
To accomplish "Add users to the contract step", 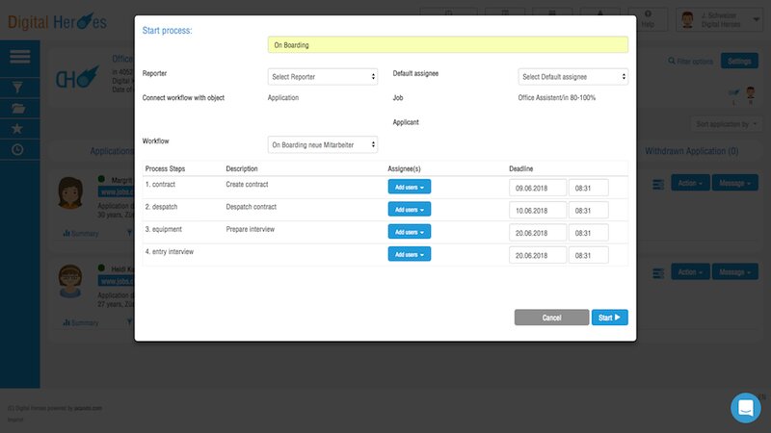I will [409, 187].
